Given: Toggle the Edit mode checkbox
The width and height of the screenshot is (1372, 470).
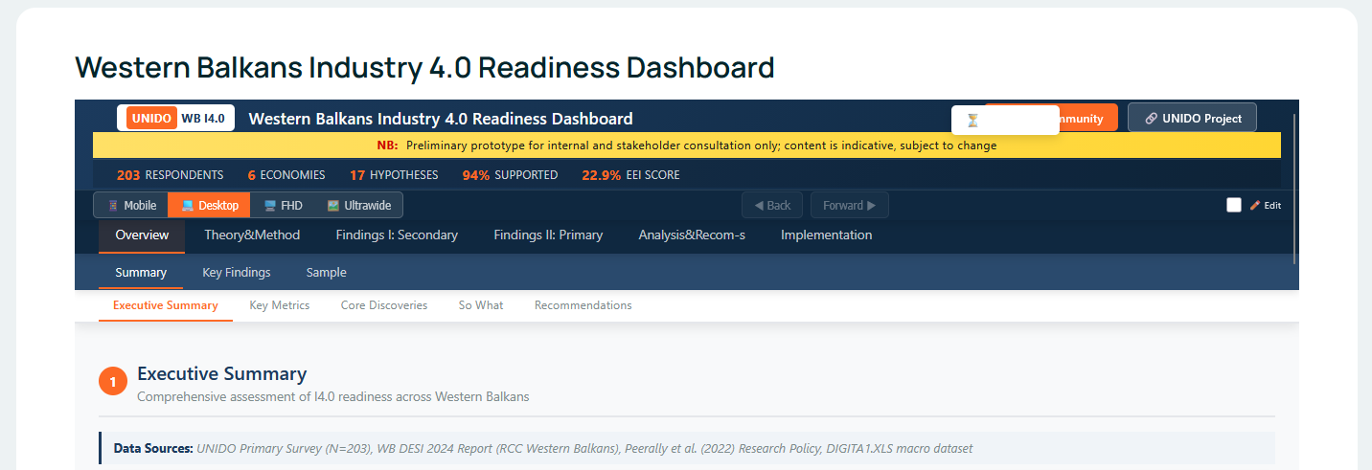Looking at the screenshot, I should click(x=1234, y=205).
